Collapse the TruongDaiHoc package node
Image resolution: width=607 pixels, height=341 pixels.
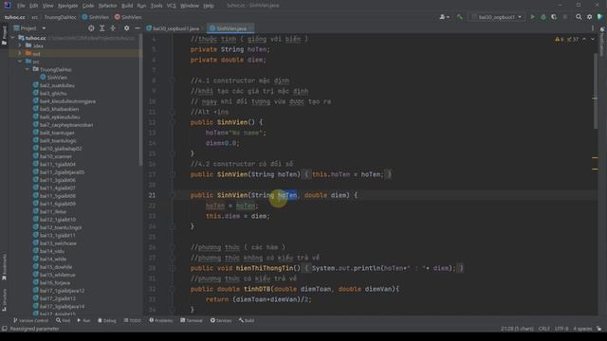(28, 69)
